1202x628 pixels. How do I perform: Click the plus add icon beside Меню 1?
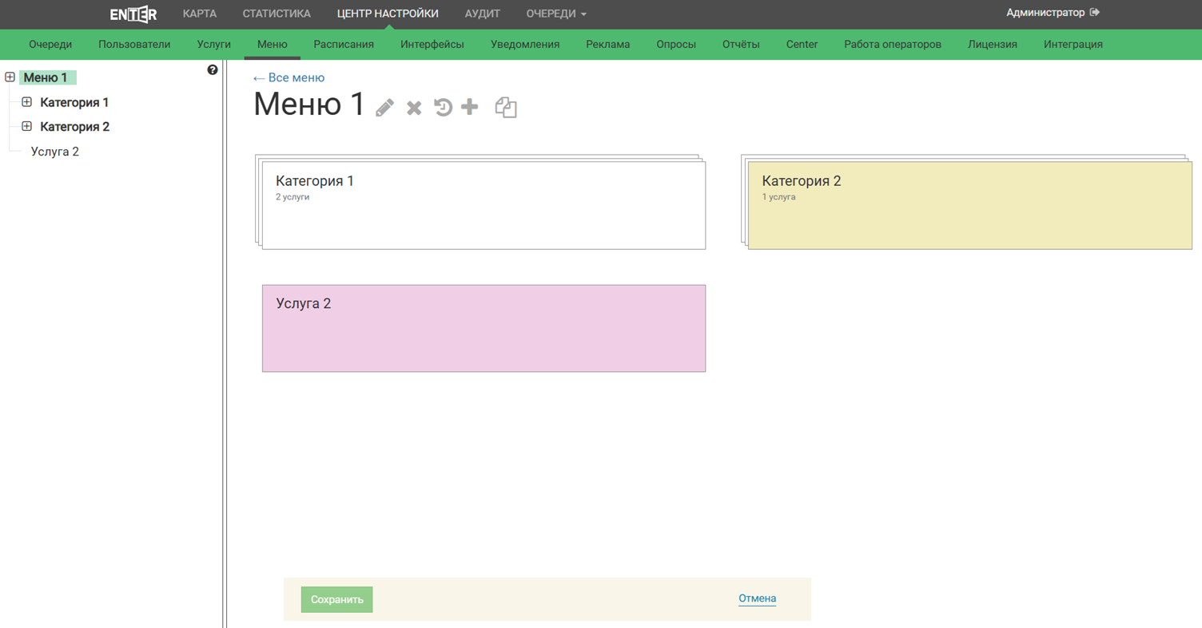pos(470,107)
